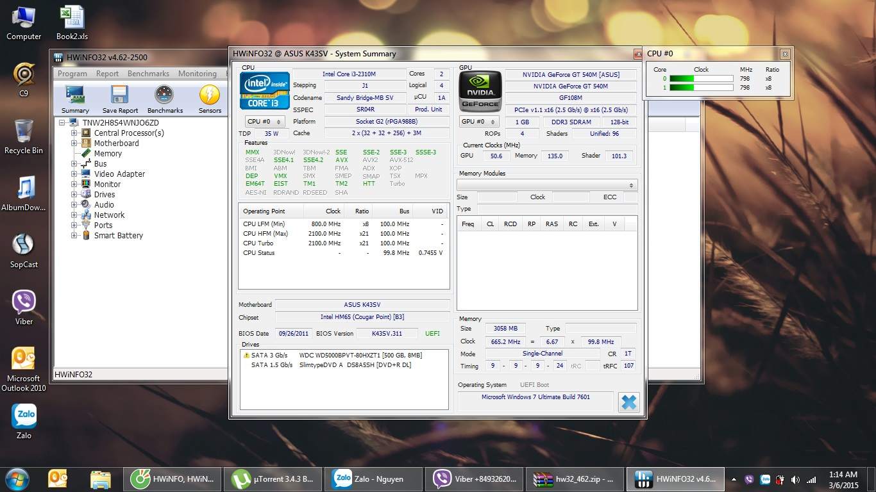The height and width of the screenshot is (492, 876).
Task: Click the GF108M GPU codename field
Action: tap(571, 98)
